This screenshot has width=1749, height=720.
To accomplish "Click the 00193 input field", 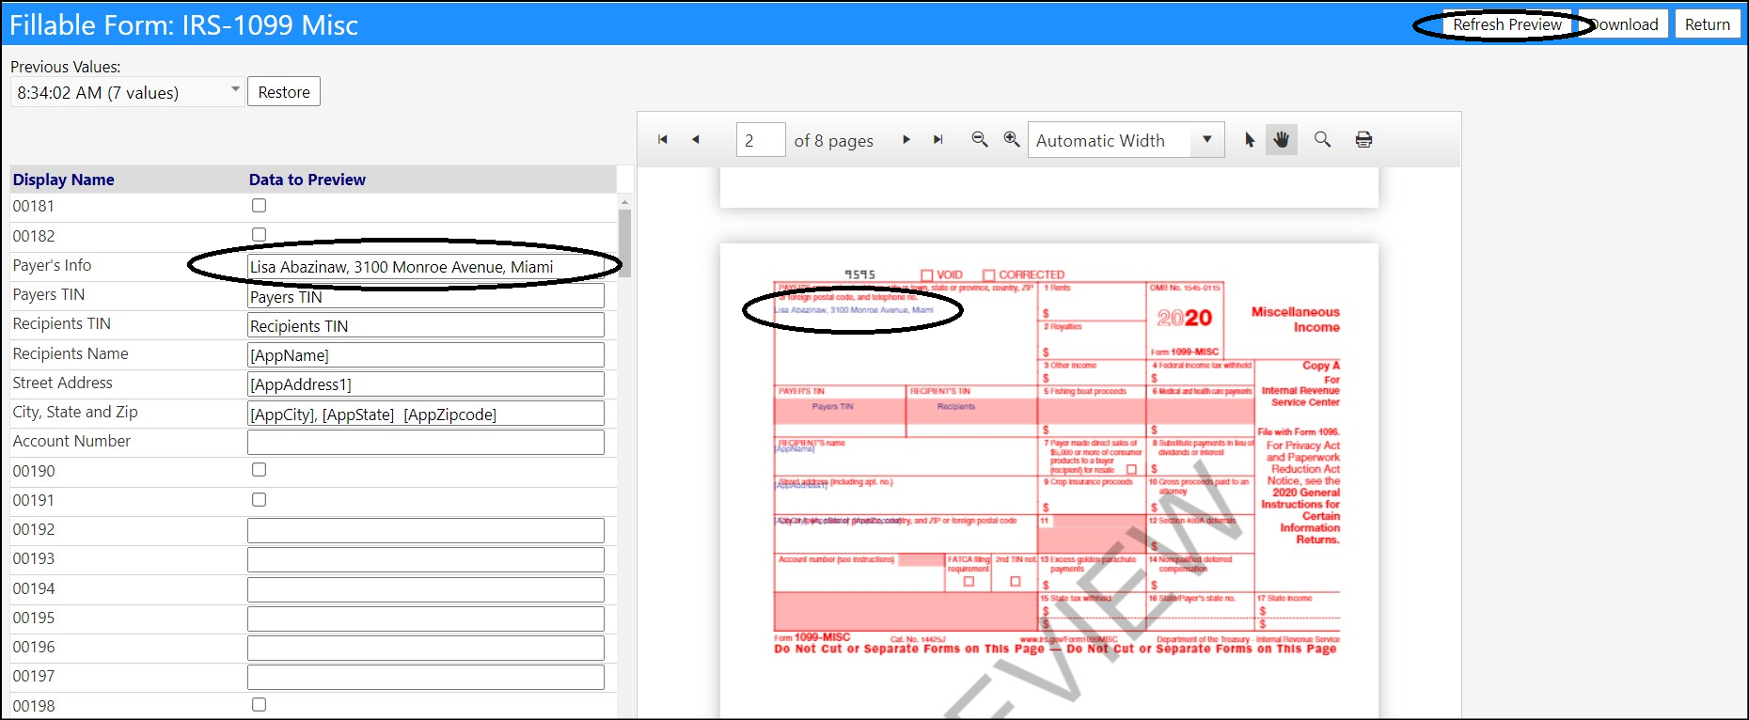I will 426,560.
